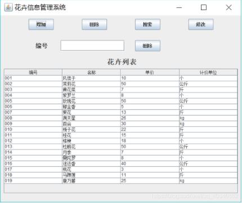The height and width of the screenshot is (203, 242).
Task: Click price 18 in row 012
Action: (150, 141)
